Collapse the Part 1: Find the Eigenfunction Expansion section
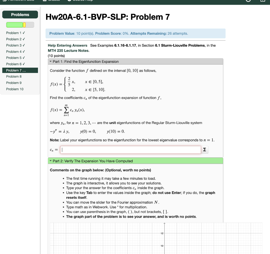The height and width of the screenshot is (254, 270). coord(50,61)
